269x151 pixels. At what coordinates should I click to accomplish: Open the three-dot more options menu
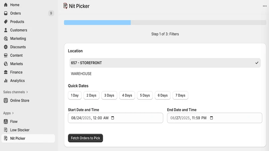pyautogui.click(x=265, y=6)
